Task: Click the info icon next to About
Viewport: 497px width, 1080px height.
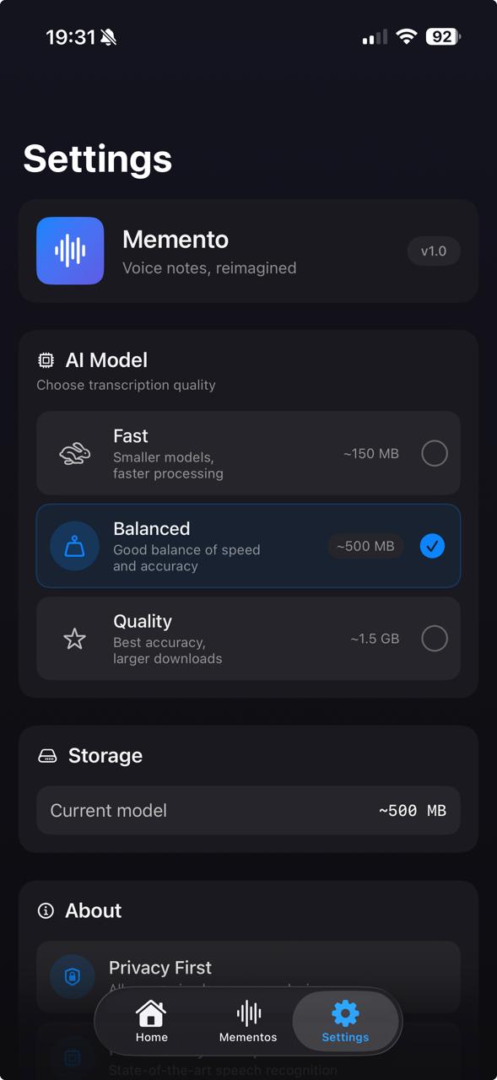Action: tap(46, 910)
